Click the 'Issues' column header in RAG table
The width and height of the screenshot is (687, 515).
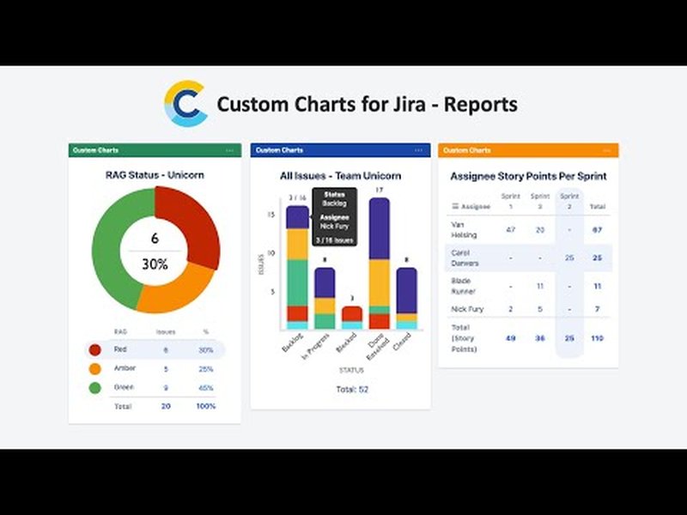[166, 332]
